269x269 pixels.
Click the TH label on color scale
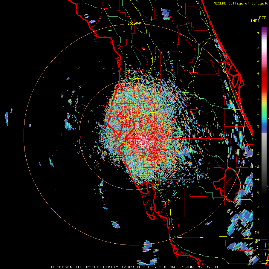pyautogui.click(x=257, y=233)
